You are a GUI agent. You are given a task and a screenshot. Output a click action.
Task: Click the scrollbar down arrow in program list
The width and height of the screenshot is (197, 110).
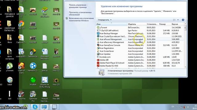(x=185, y=67)
